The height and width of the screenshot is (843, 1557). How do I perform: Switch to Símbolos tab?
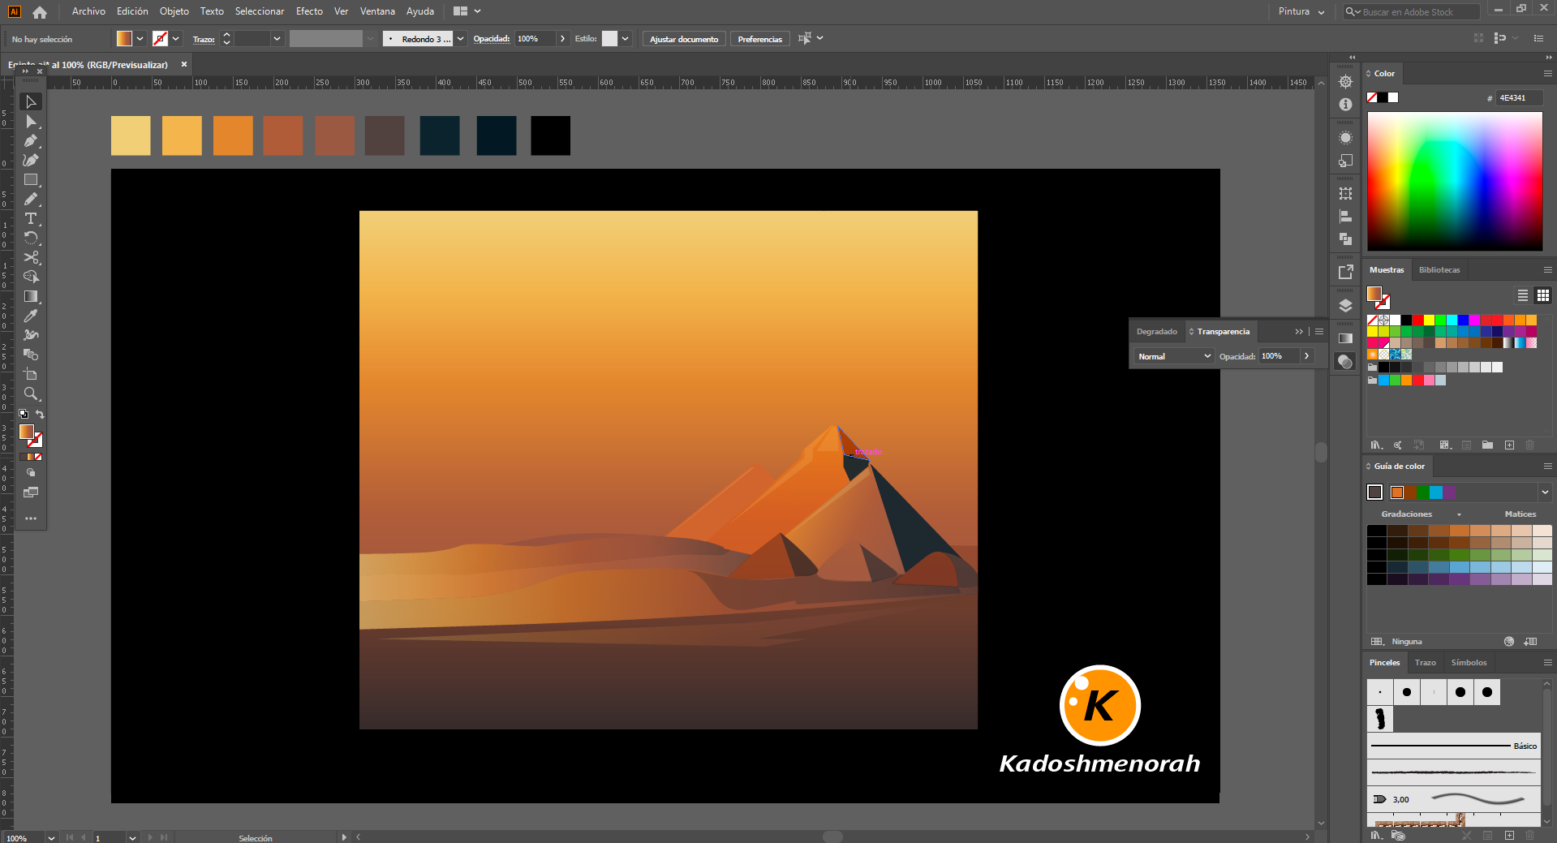(x=1469, y=663)
